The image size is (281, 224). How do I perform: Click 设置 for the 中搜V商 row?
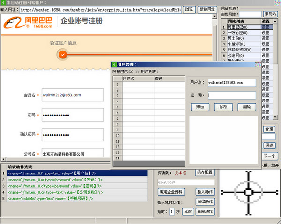click(267, 44)
